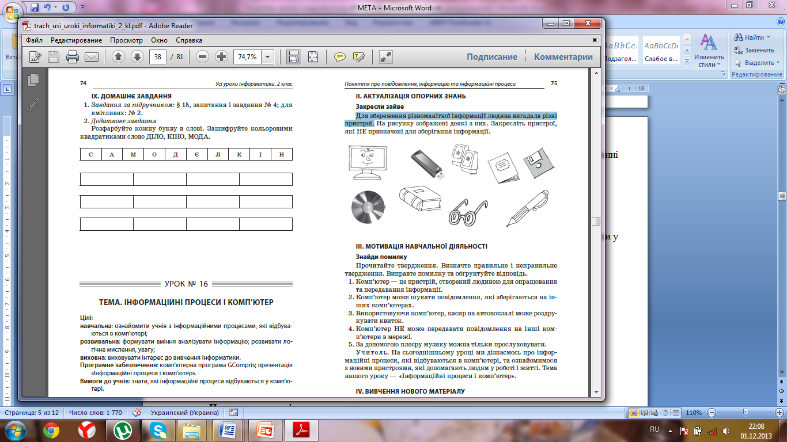Undo via Word quick access toolbar
This screenshot has width=787, height=442.
[47, 7]
